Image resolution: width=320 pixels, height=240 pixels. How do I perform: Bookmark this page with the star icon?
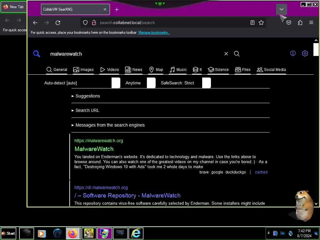pos(261,22)
